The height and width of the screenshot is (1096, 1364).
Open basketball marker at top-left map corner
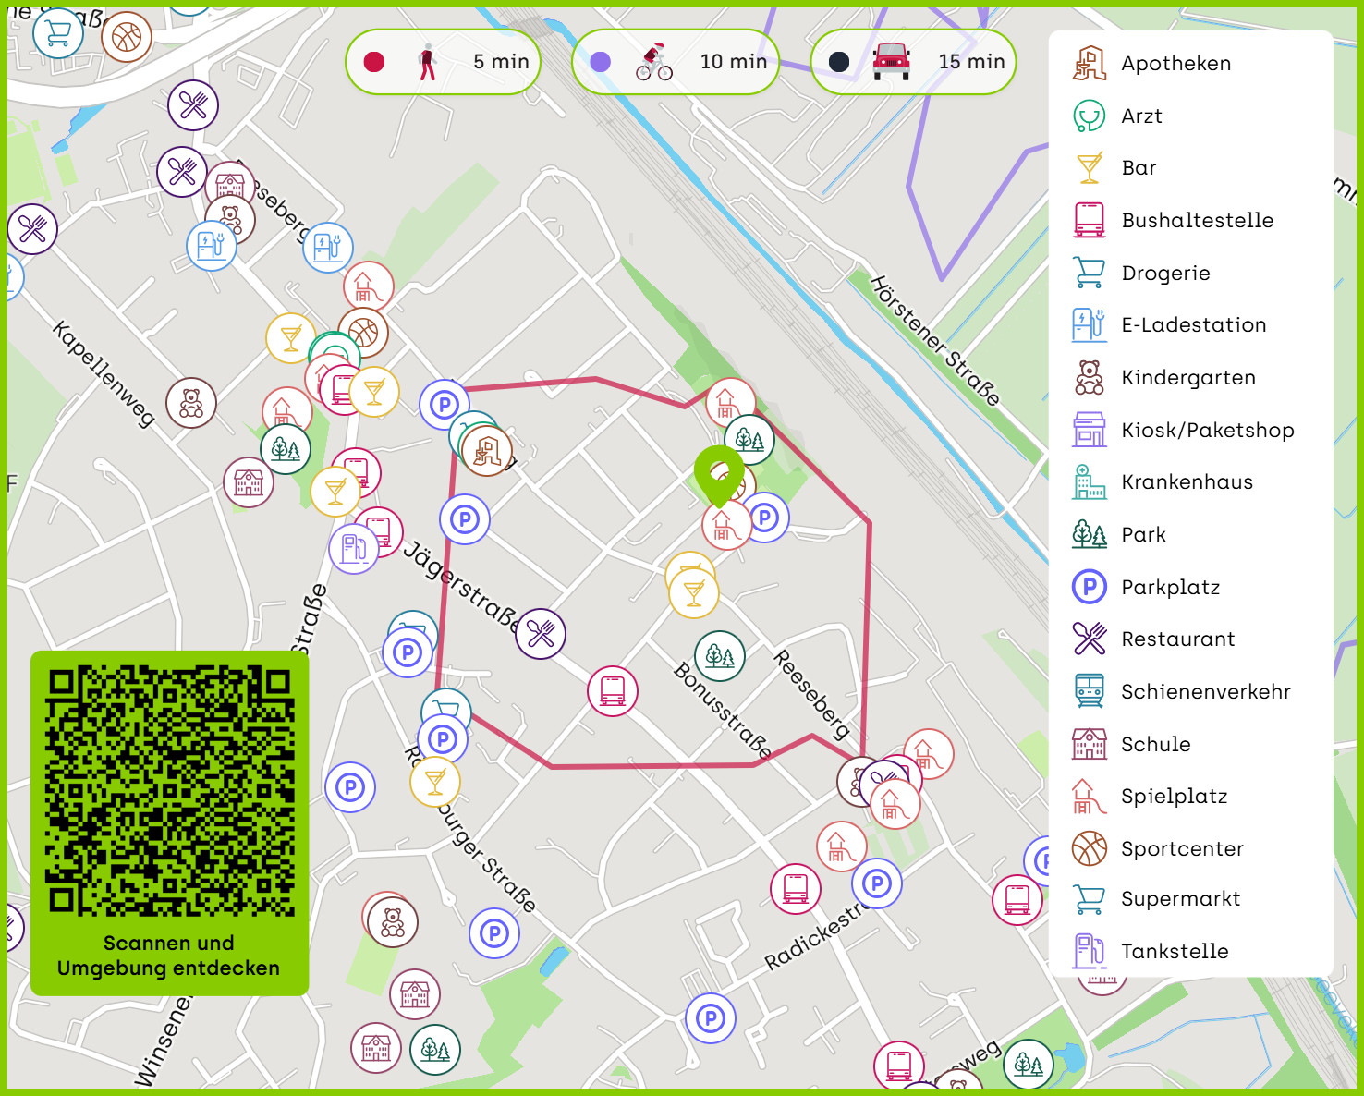tap(127, 37)
